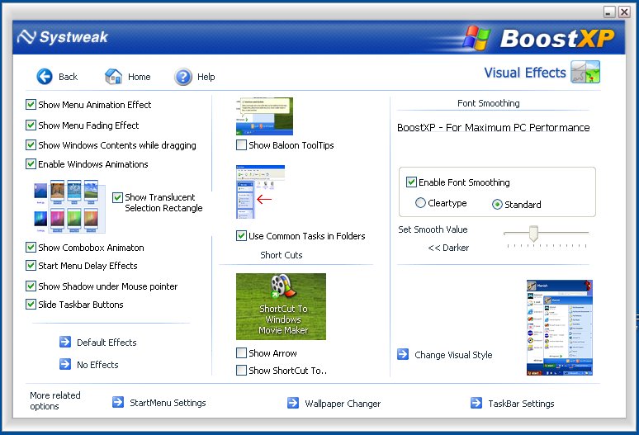The height and width of the screenshot is (435, 639).
Task: Click the arrow icon beside No Effects
Action: 65,364
